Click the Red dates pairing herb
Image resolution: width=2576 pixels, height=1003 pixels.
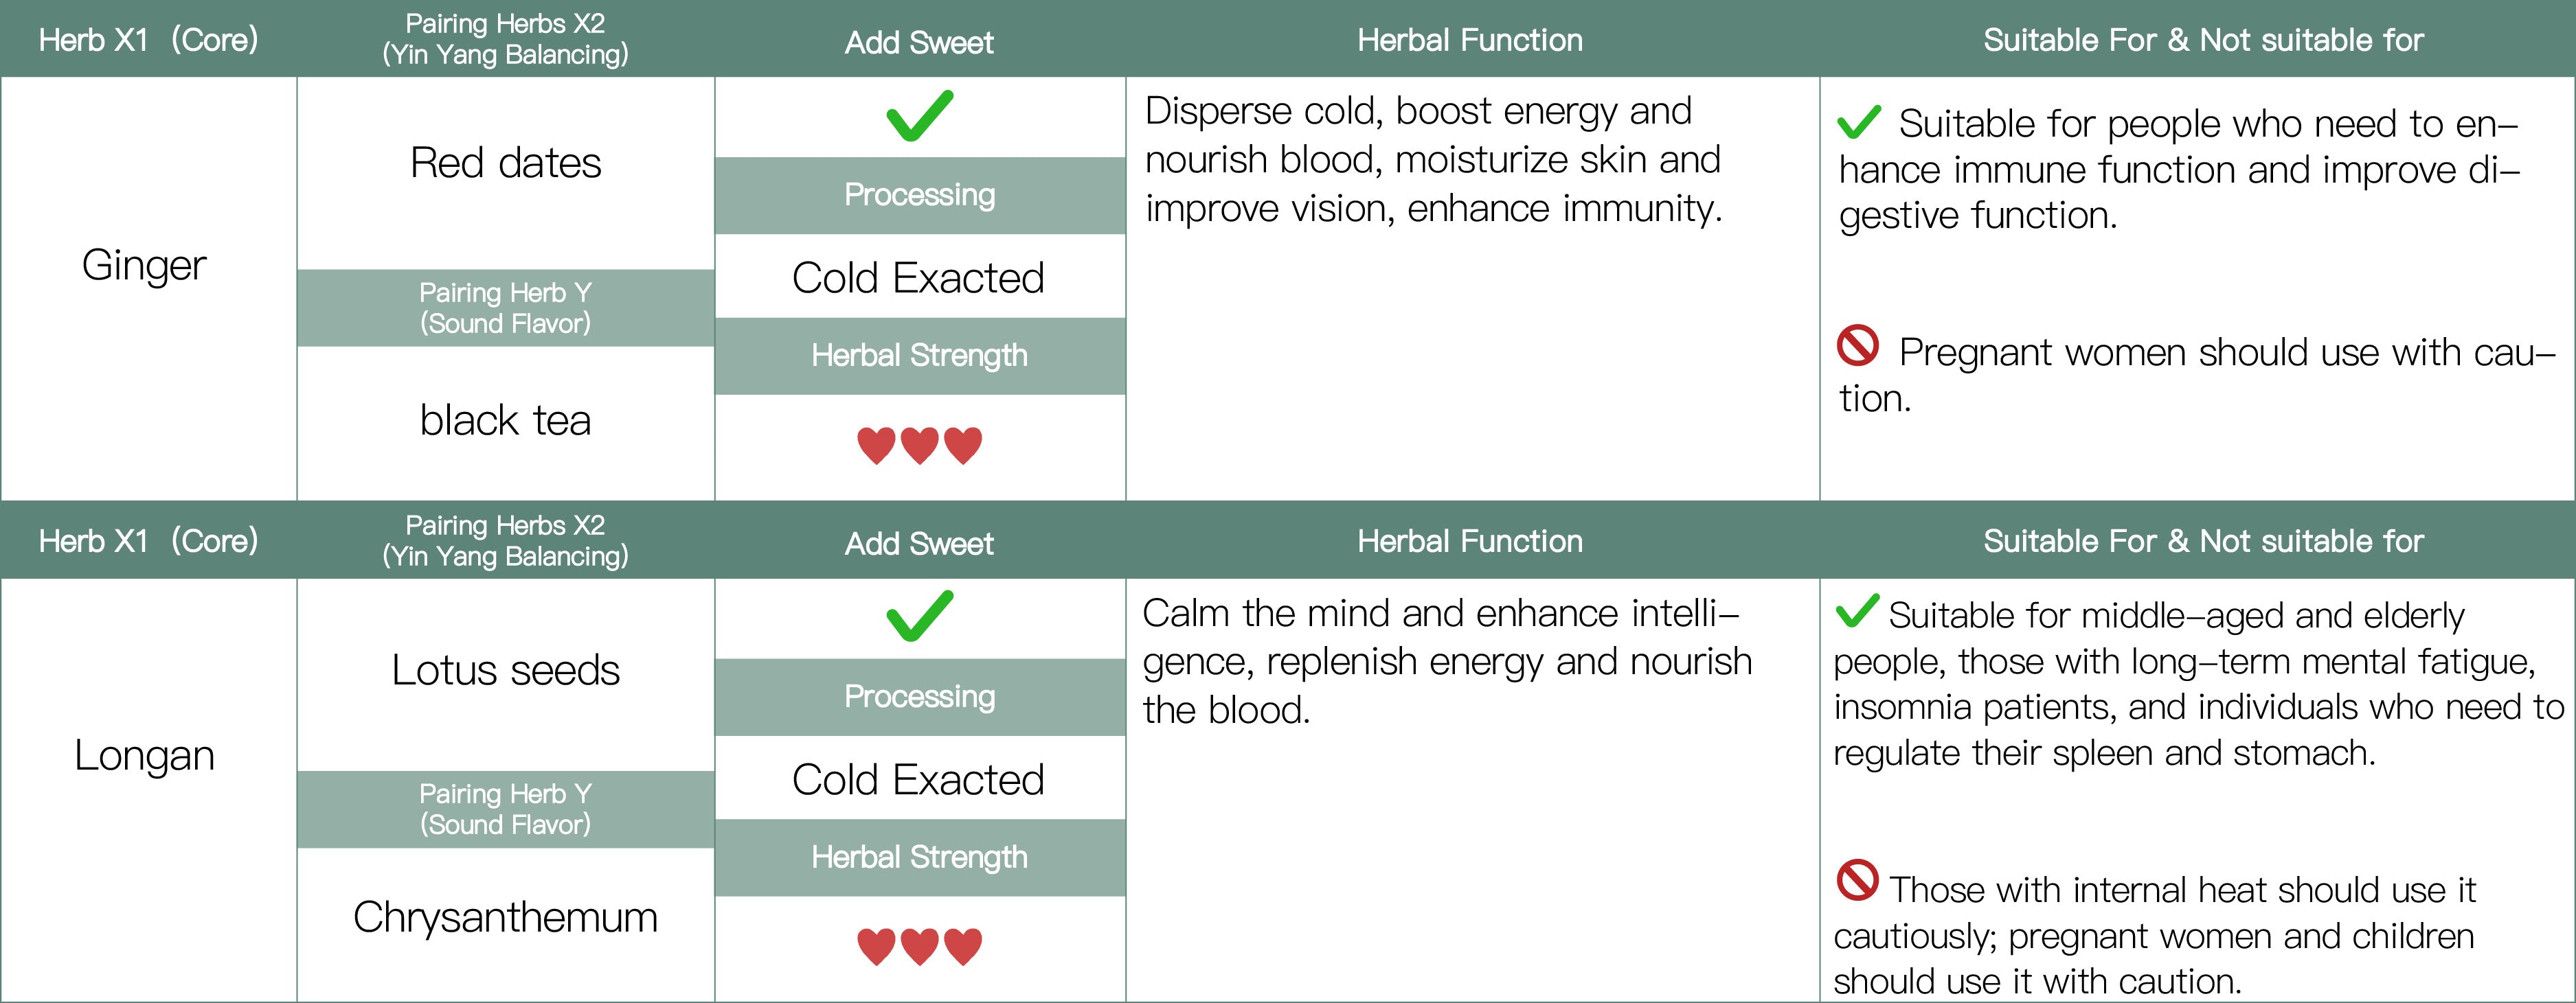505,163
